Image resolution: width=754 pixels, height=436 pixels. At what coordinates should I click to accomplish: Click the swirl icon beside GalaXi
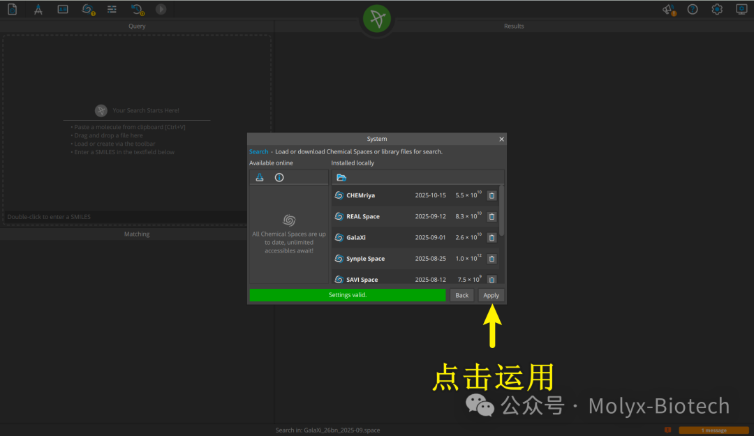(339, 237)
